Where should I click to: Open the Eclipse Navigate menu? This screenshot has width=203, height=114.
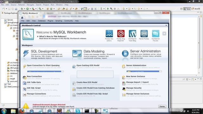click(x=30, y=5)
